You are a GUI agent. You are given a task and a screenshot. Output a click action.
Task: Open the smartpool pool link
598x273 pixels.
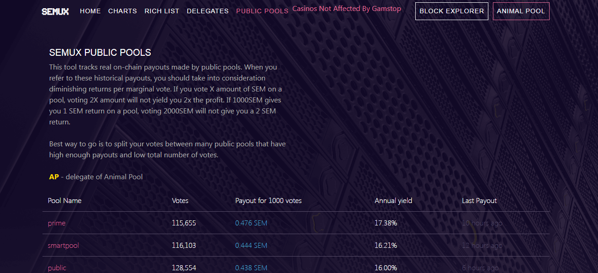[x=63, y=246]
